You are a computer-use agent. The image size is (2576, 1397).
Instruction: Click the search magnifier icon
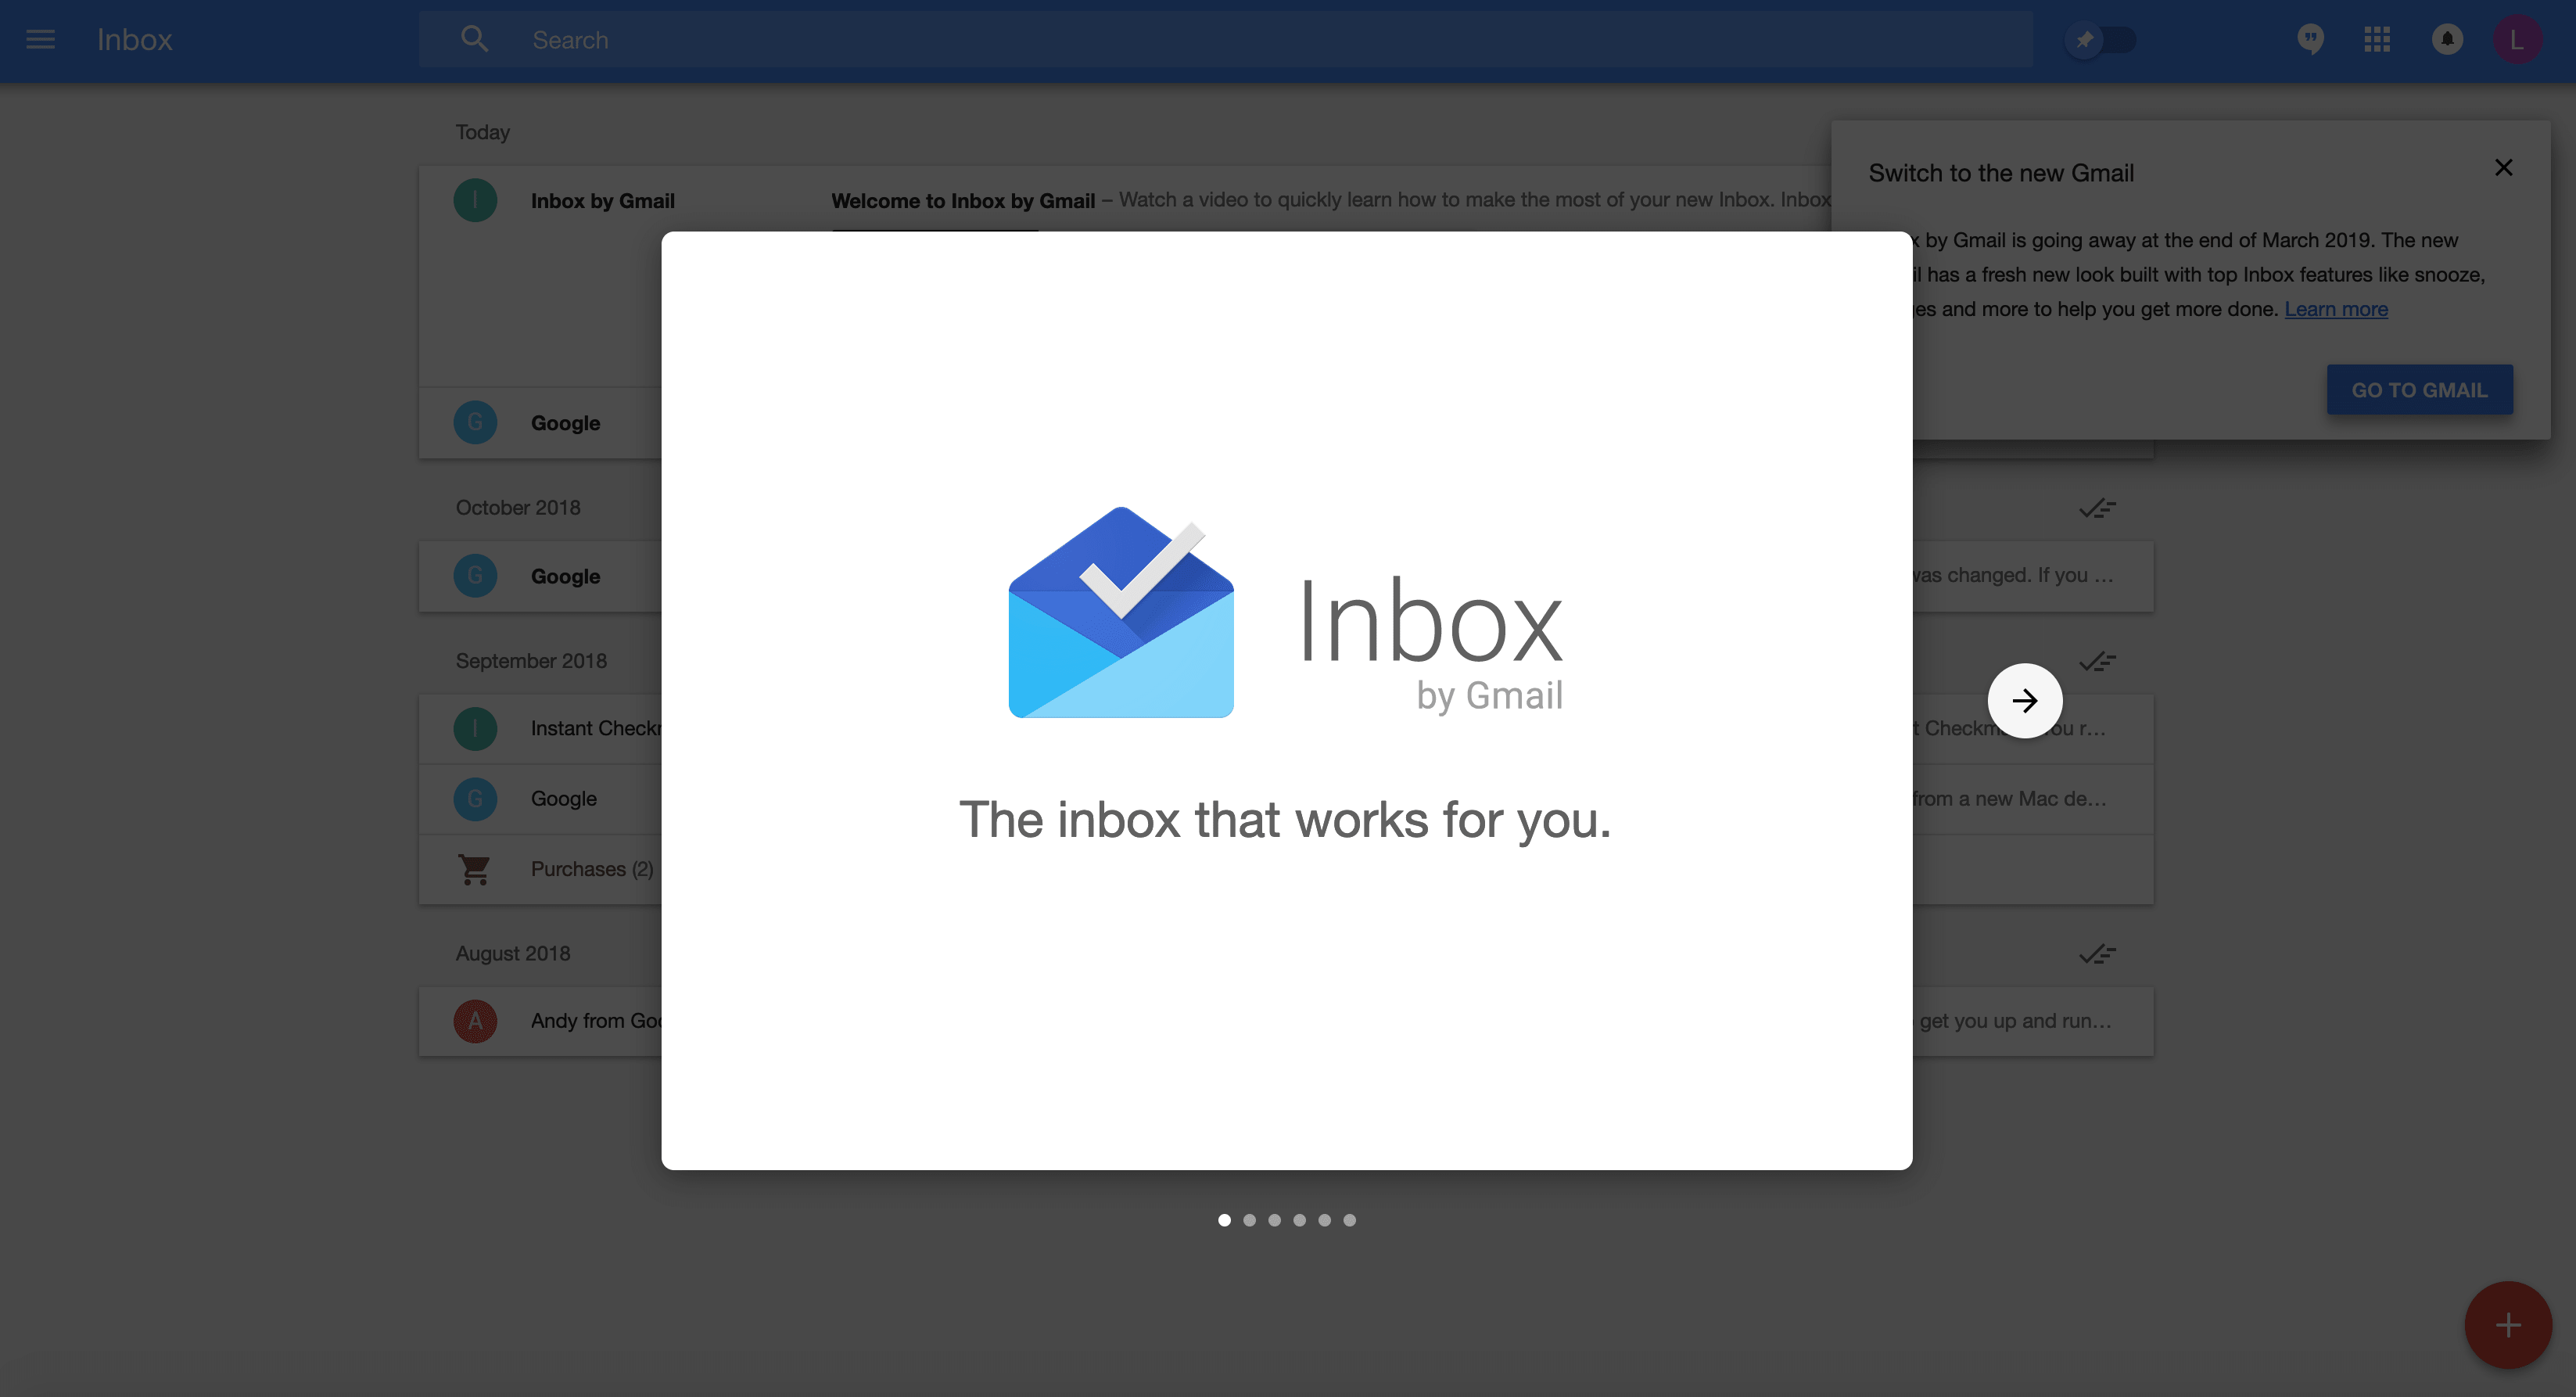[474, 40]
